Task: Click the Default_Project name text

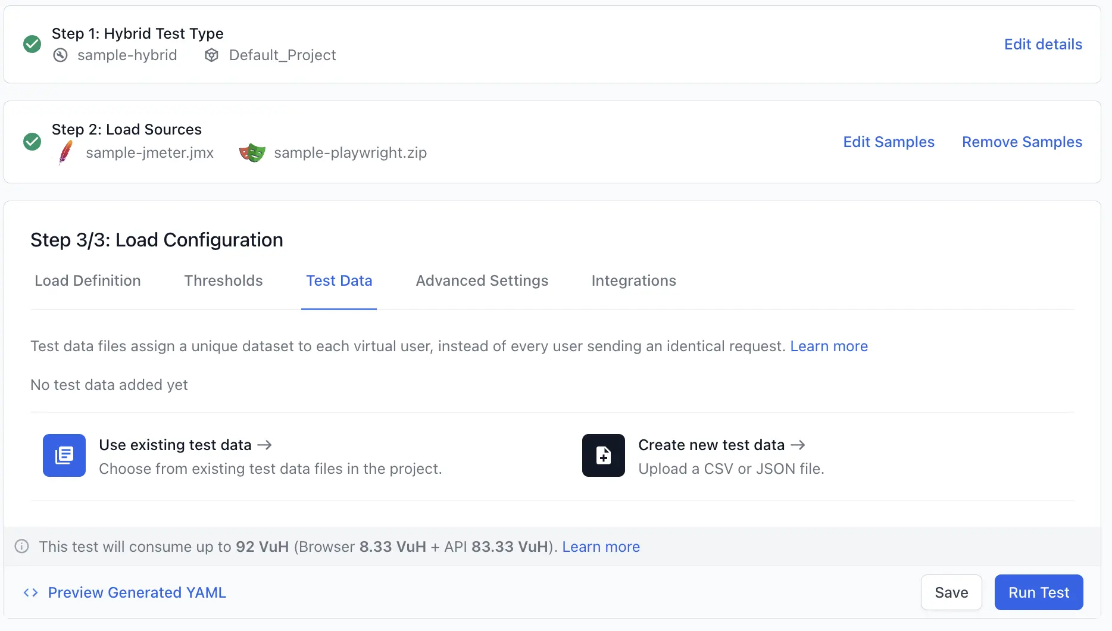Action: pyautogui.click(x=282, y=55)
